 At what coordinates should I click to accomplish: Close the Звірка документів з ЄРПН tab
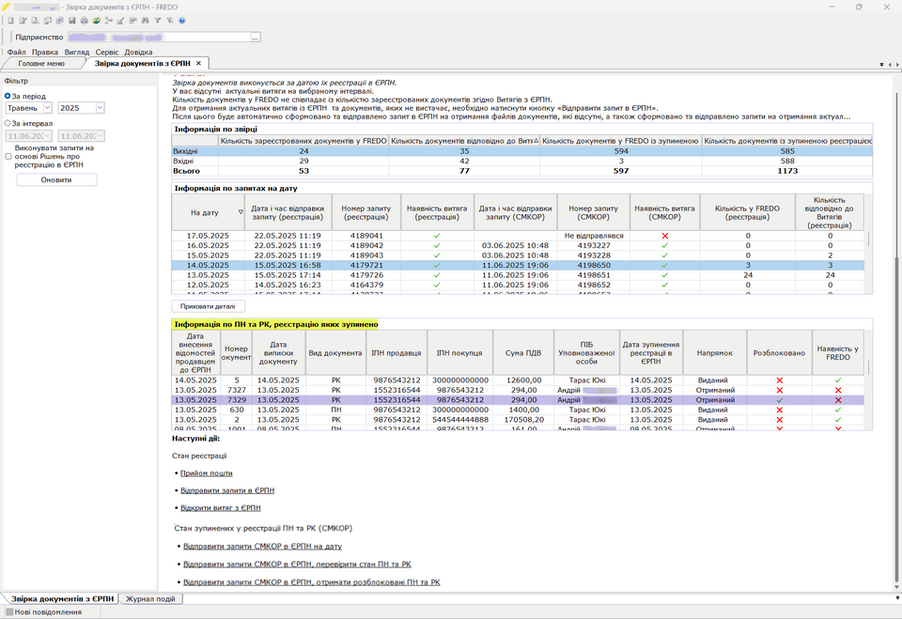click(x=198, y=63)
